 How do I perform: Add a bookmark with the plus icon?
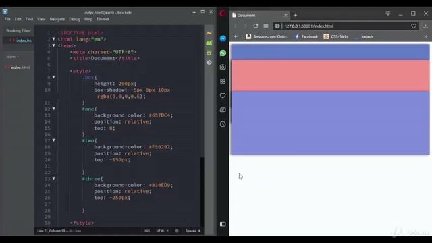pyautogui.click(x=236, y=36)
